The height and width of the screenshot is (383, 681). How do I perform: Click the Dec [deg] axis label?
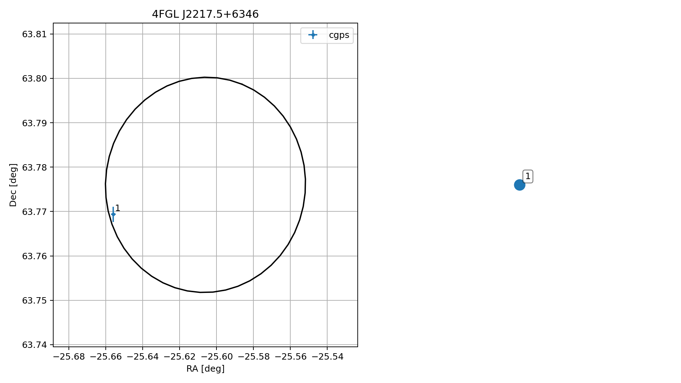[x=13, y=185]
